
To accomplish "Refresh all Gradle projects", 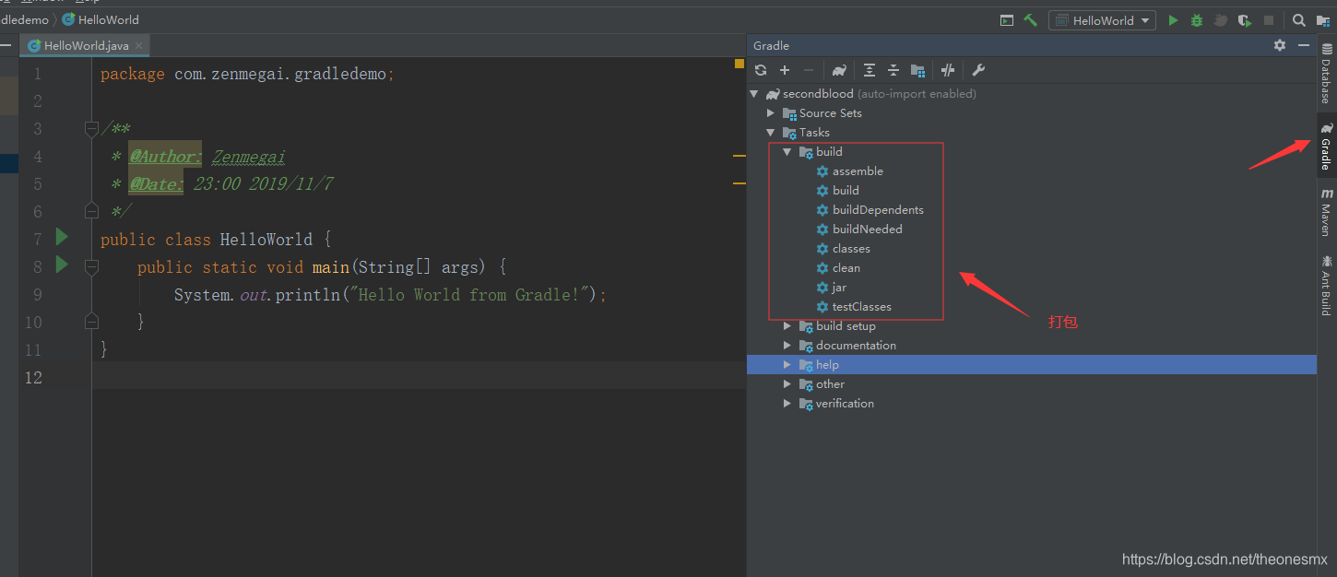I will (x=761, y=70).
